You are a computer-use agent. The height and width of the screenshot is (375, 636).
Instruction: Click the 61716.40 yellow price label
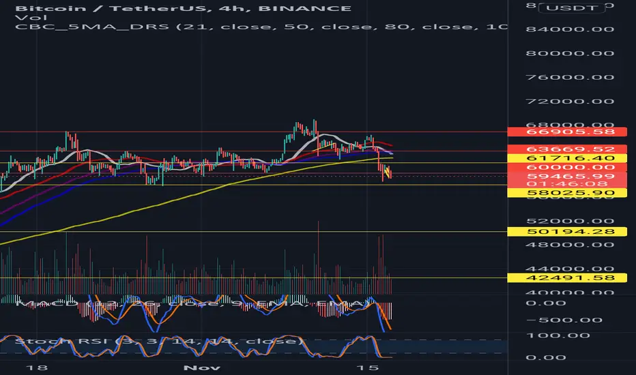coord(567,158)
